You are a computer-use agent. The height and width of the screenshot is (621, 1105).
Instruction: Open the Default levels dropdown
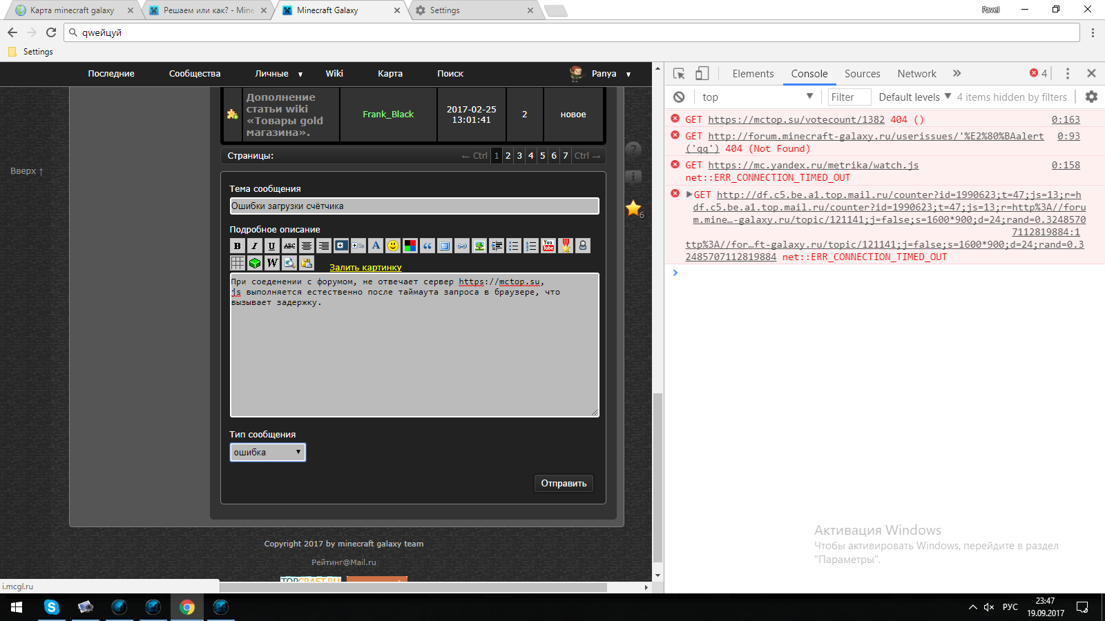click(914, 97)
